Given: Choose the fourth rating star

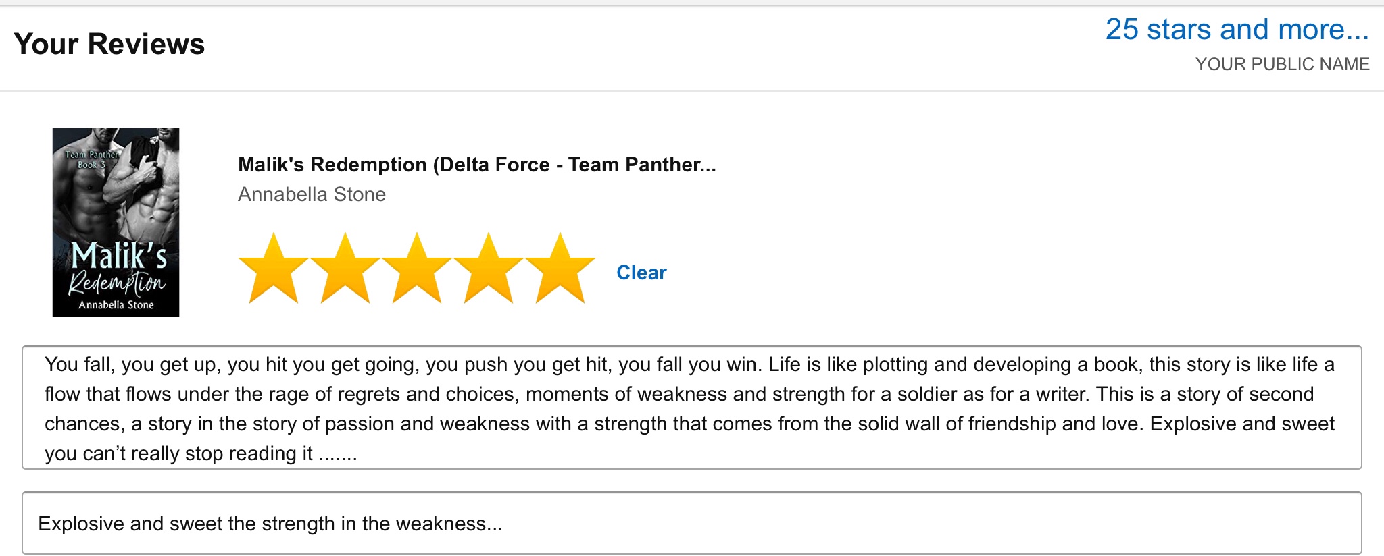Looking at the screenshot, I should pos(489,270).
